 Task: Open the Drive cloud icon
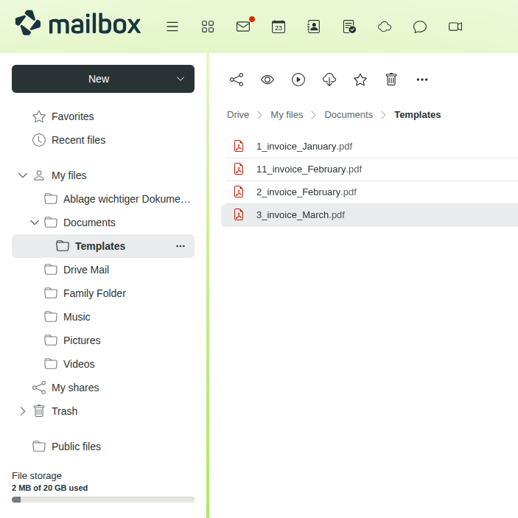pyautogui.click(x=385, y=27)
